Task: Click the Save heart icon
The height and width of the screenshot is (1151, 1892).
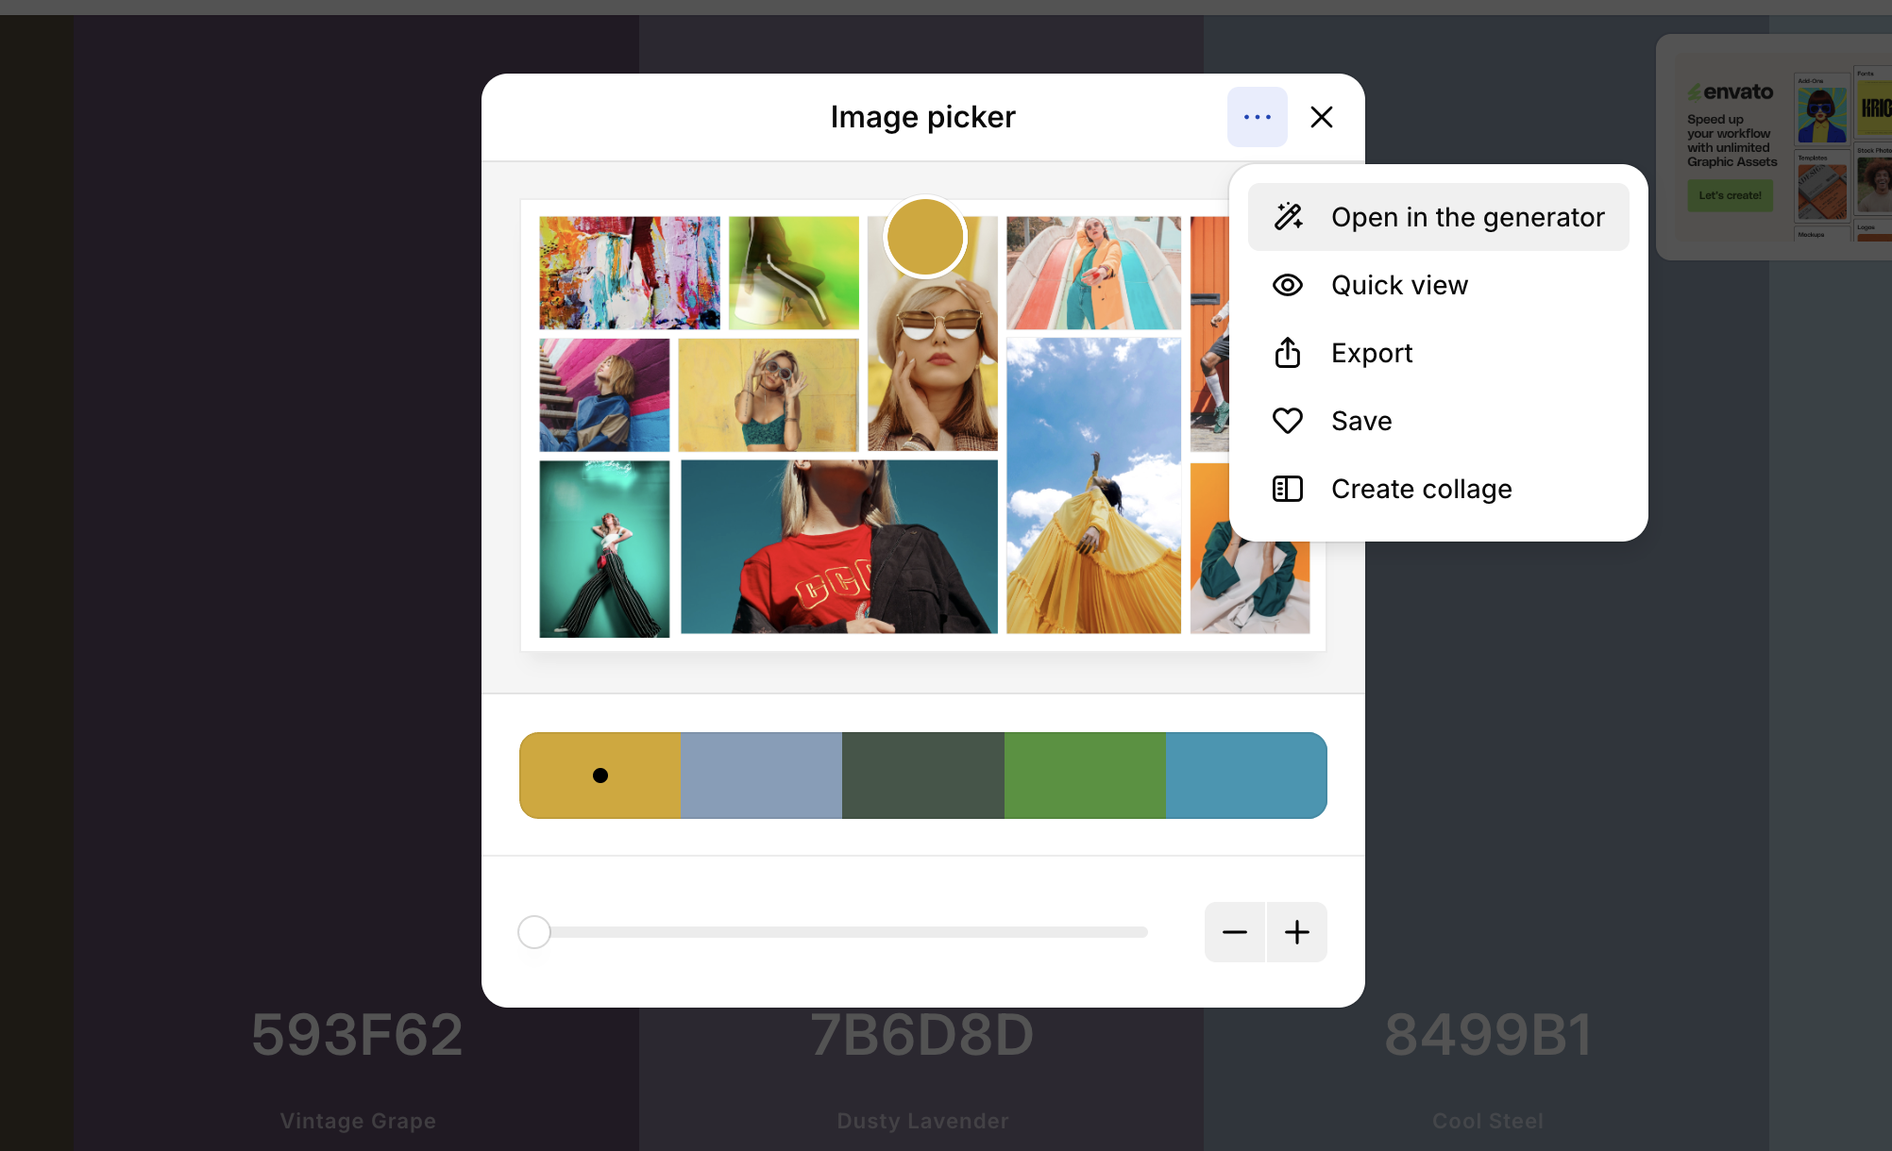Action: [x=1288, y=421]
